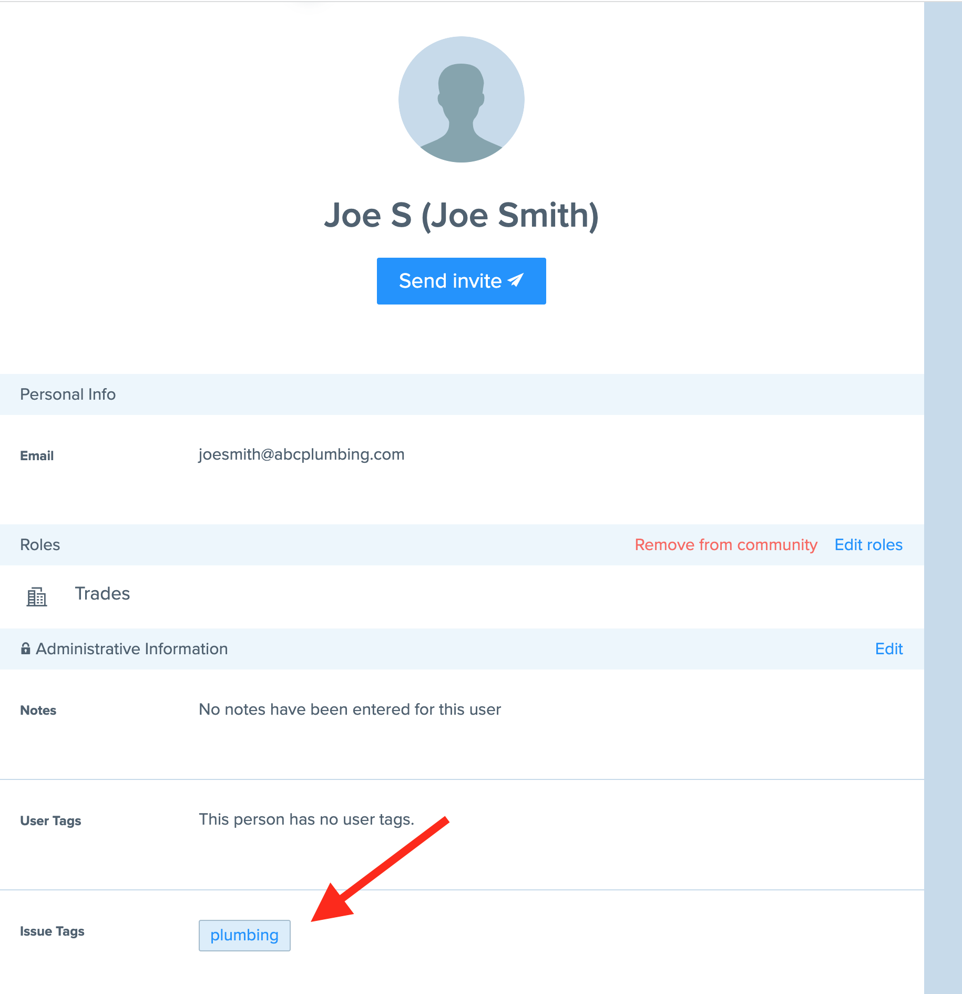Screen dimensions: 962x994
Task: Click the Administrative Information heading text
Action: pos(131,649)
